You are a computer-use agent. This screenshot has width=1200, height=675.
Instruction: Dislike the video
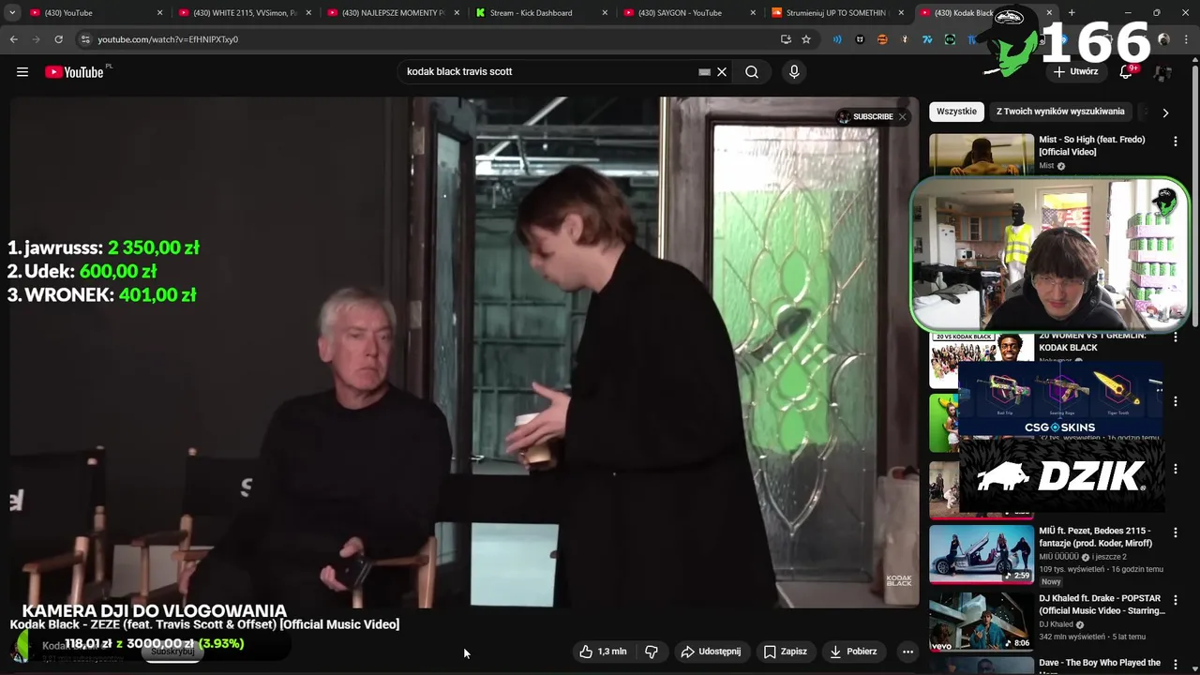652,652
